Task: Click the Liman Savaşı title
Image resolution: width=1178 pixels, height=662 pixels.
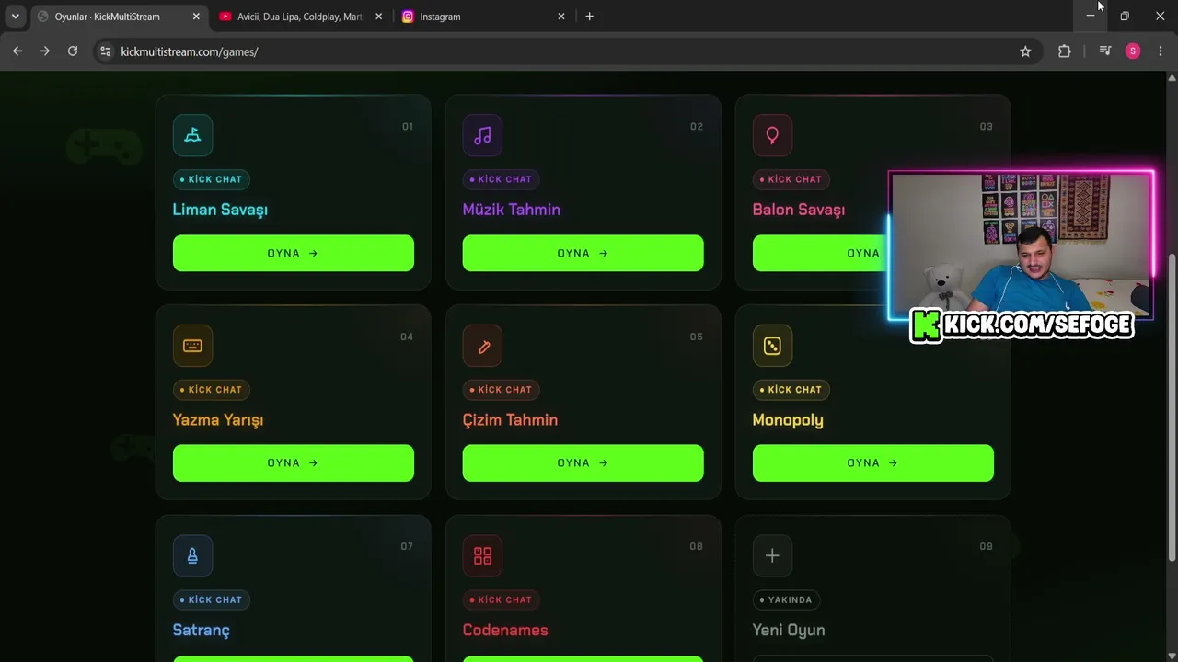Action: click(x=220, y=210)
